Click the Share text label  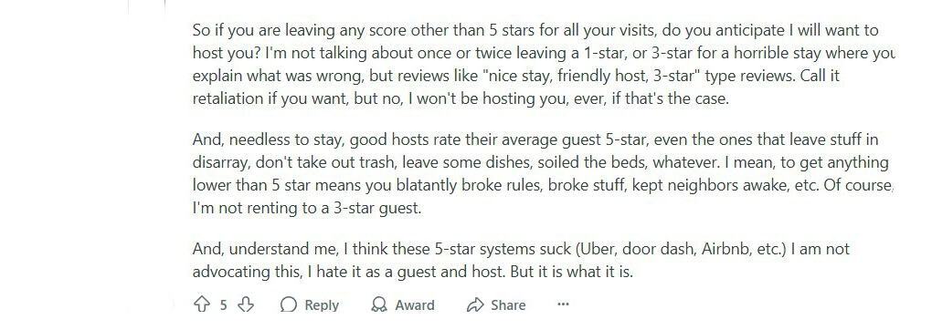point(508,305)
